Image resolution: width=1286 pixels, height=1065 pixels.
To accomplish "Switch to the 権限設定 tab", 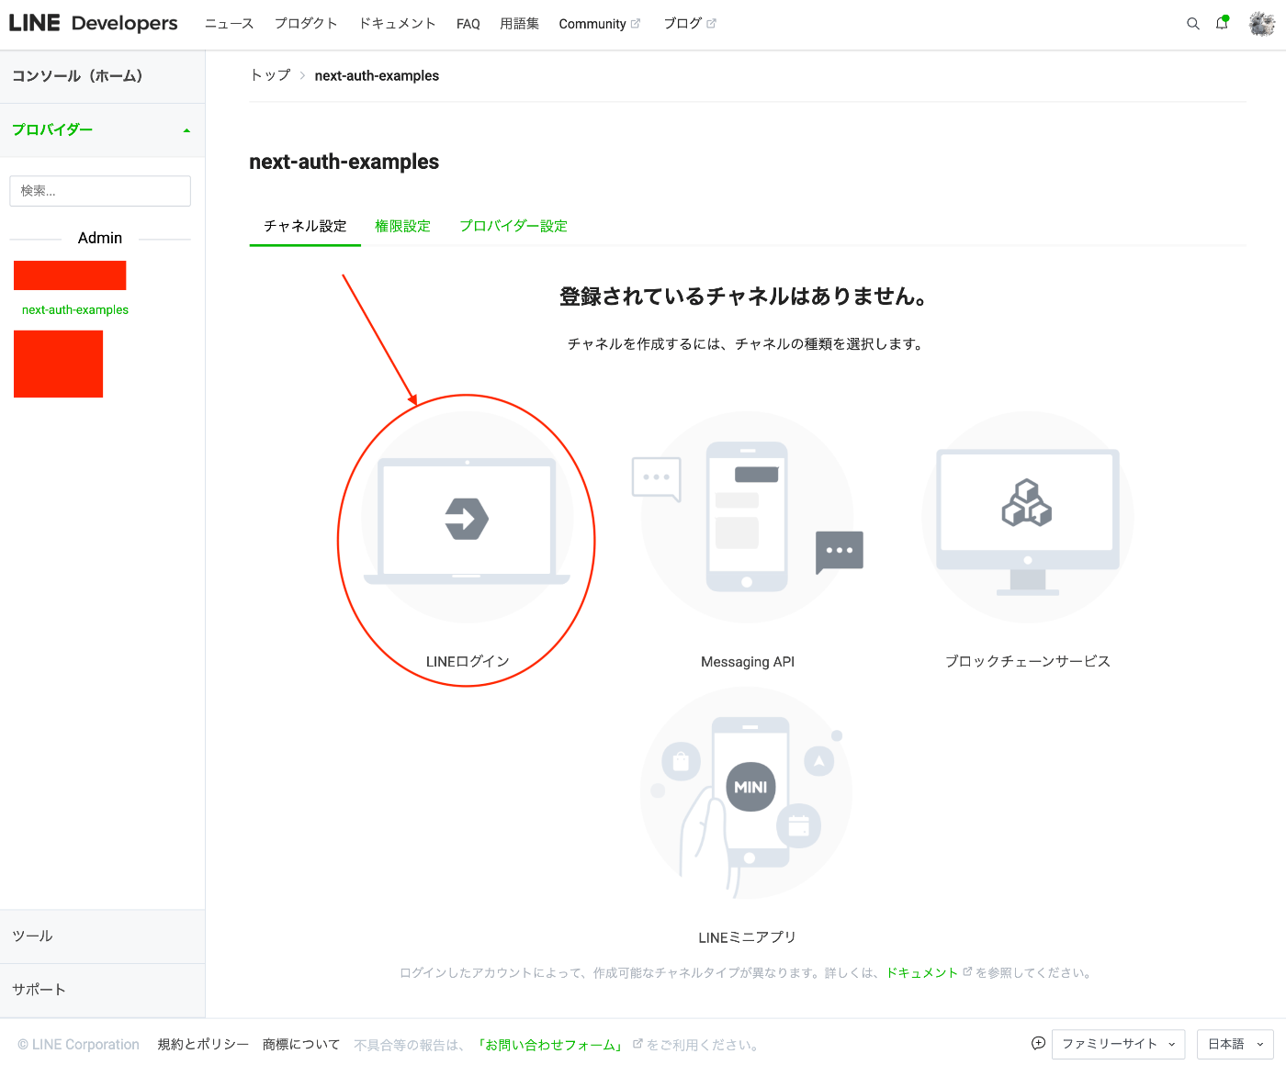I will click(x=402, y=226).
